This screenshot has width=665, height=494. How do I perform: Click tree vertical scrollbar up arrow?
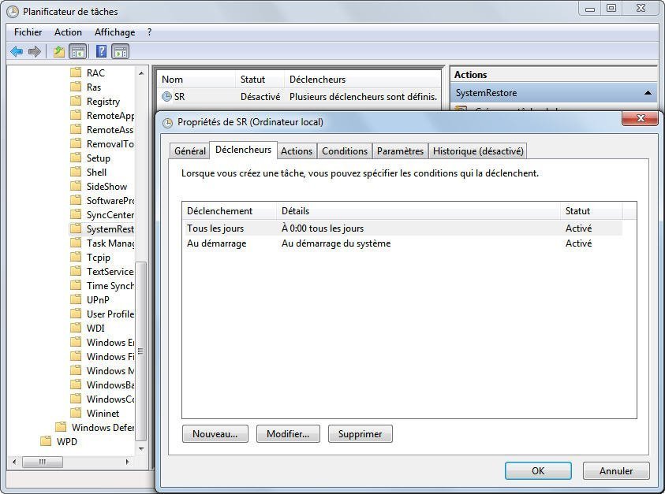pyautogui.click(x=141, y=72)
